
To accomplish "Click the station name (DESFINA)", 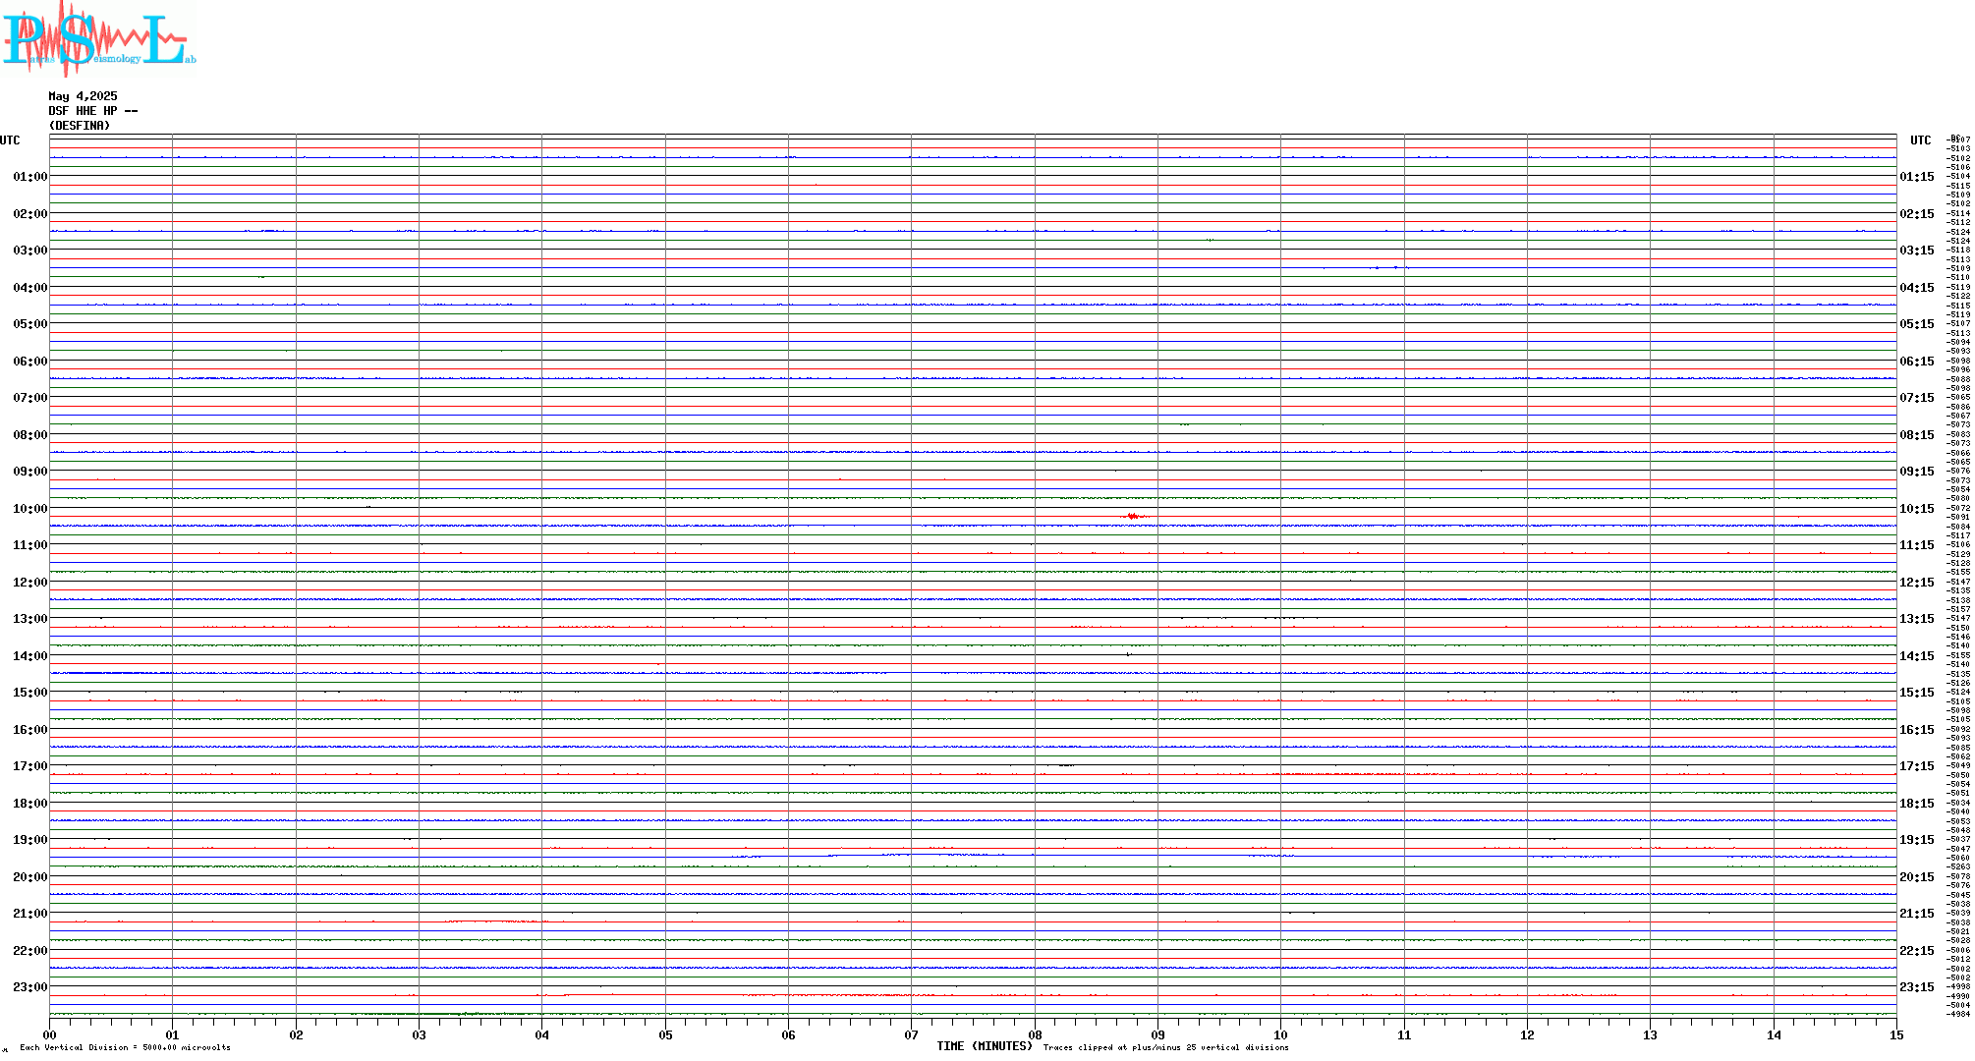I will (80, 126).
